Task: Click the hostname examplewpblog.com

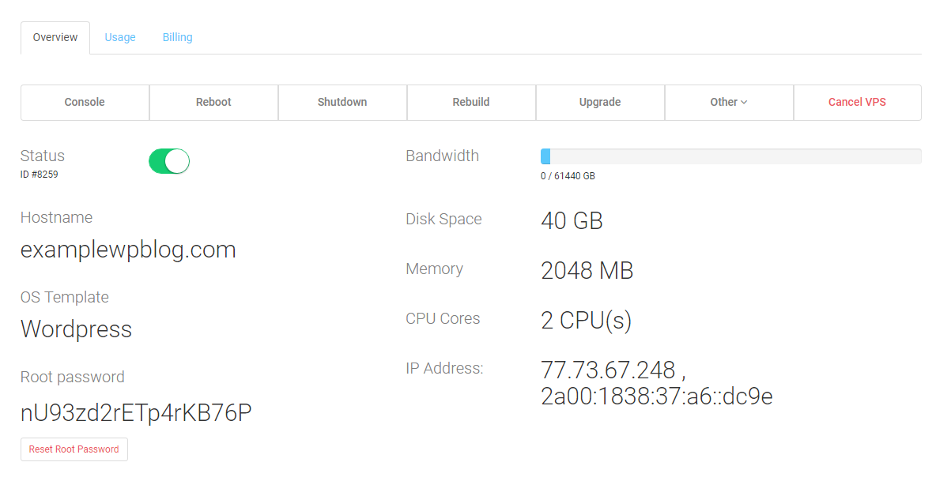Action: [128, 250]
